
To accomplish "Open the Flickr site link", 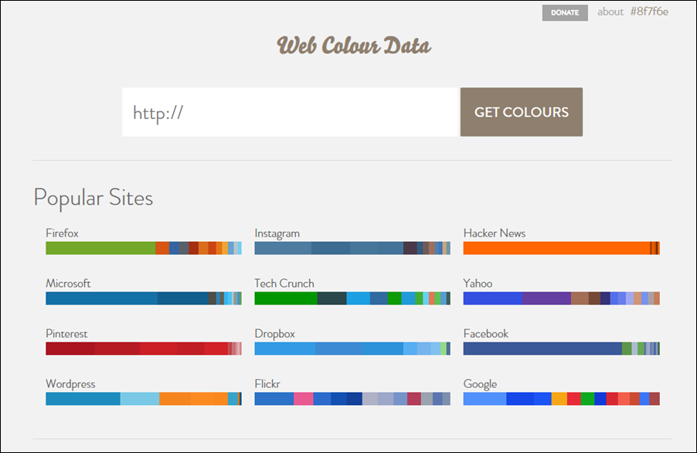I will pos(267,383).
